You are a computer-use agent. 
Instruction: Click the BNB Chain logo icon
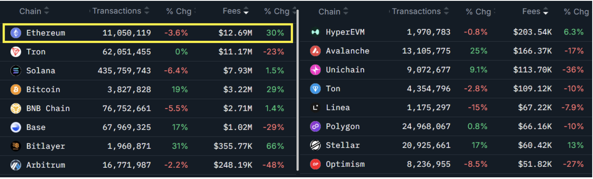point(16,108)
